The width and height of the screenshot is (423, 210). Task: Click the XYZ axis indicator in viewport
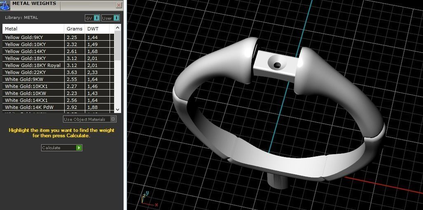click(149, 199)
